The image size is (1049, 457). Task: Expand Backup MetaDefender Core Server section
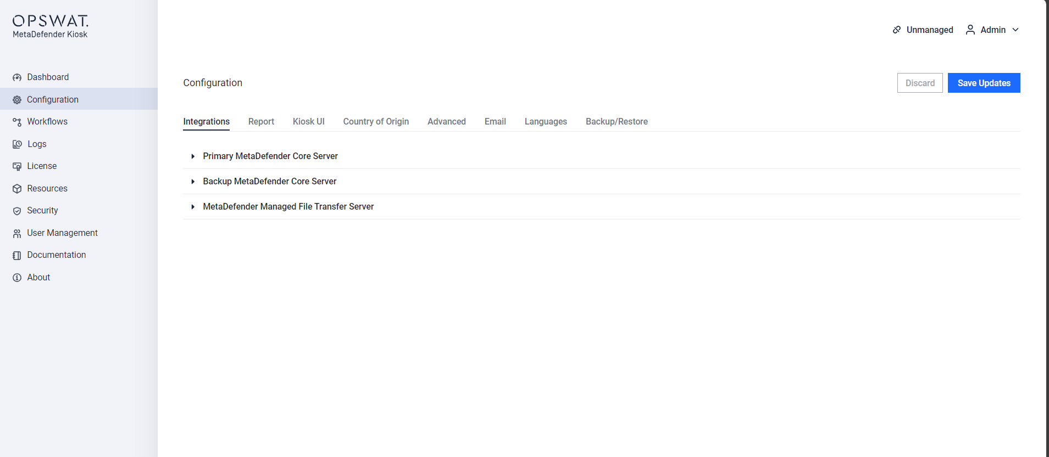point(193,182)
